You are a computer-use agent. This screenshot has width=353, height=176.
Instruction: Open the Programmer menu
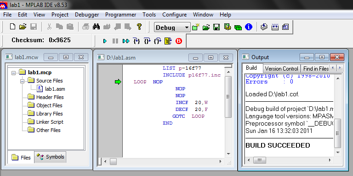[x=121, y=15]
